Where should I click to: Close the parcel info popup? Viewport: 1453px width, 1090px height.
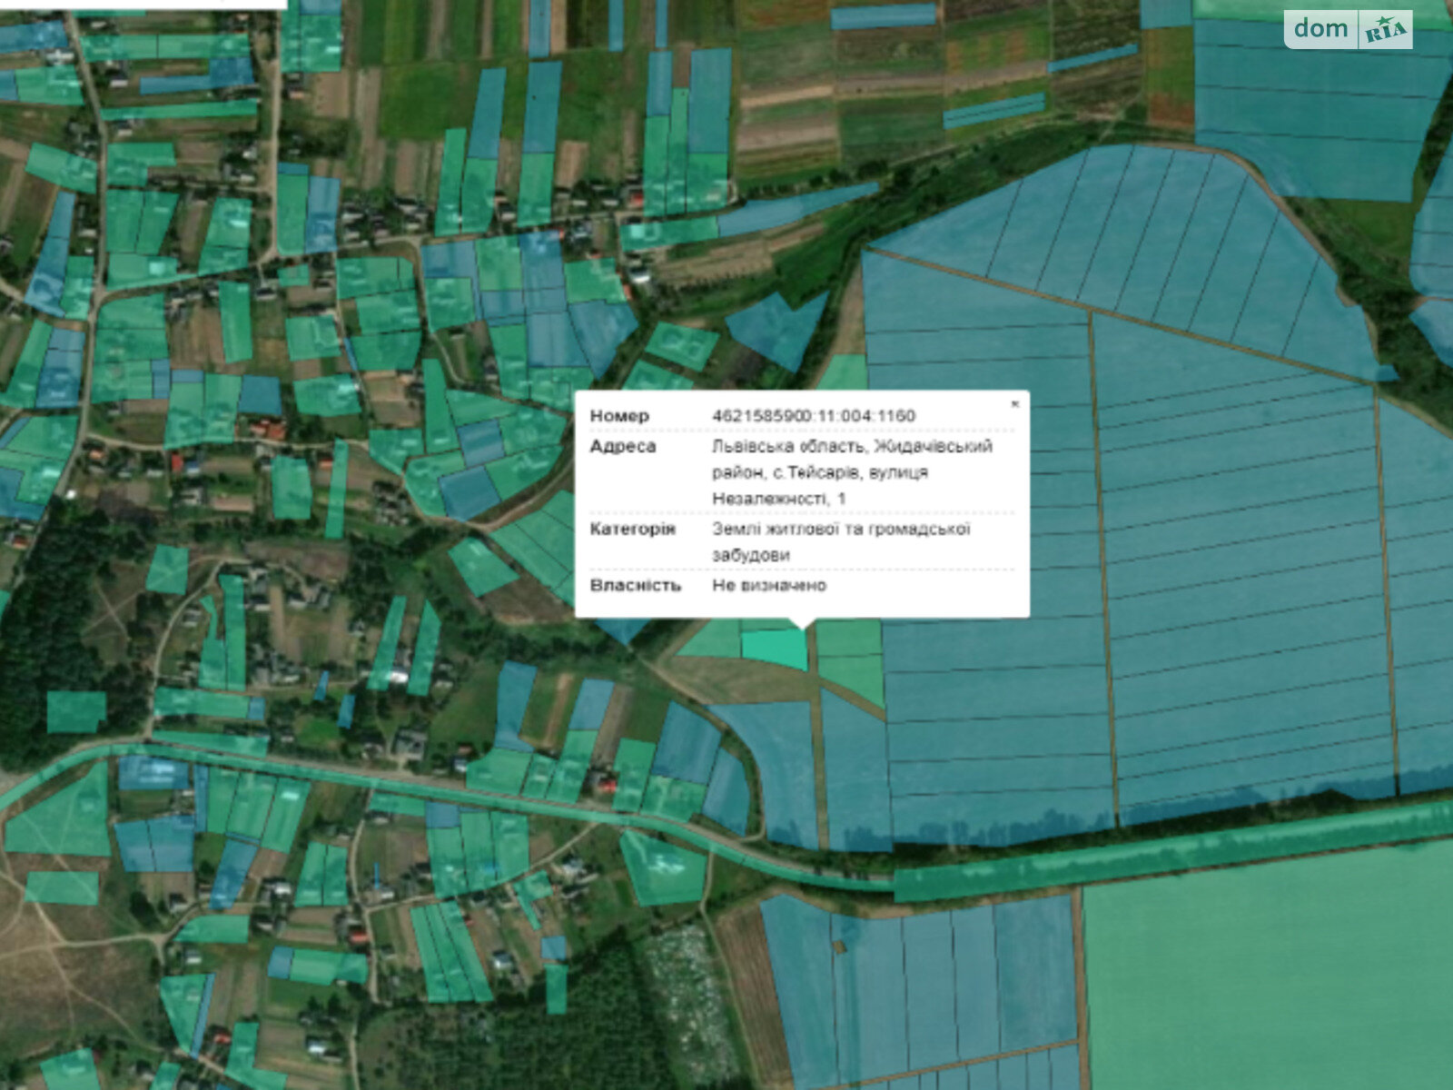pyautogui.click(x=1015, y=404)
